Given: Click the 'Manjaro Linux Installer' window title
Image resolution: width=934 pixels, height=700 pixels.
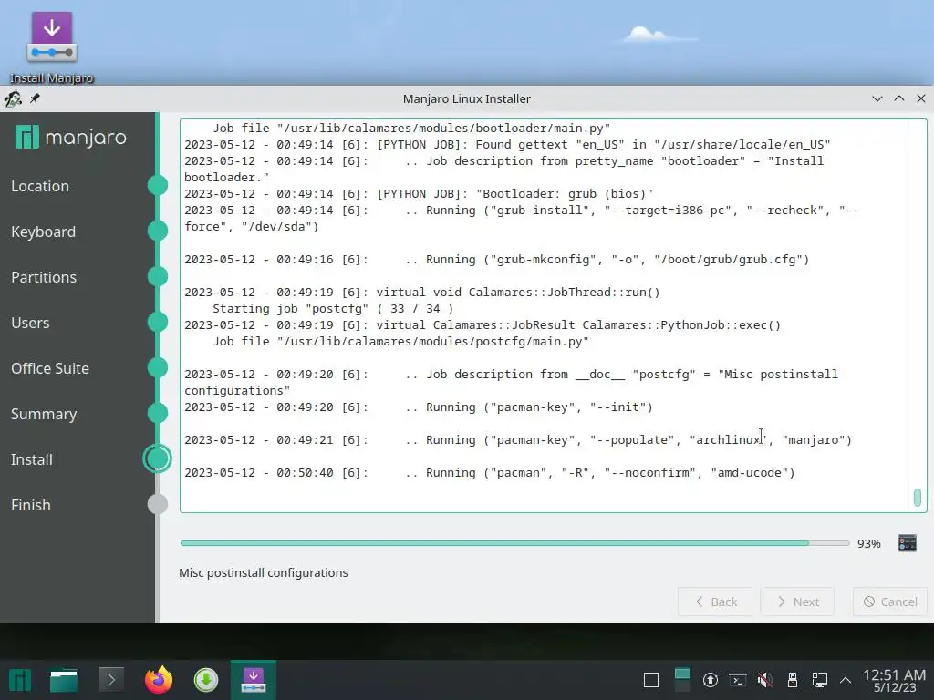Looking at the screenshot, I should point(466,98).
